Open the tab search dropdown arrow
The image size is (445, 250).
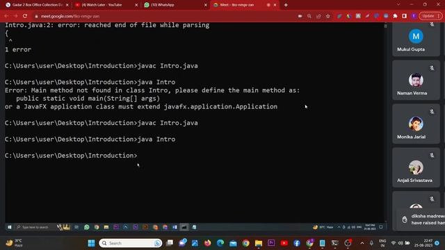pos(398,5)
